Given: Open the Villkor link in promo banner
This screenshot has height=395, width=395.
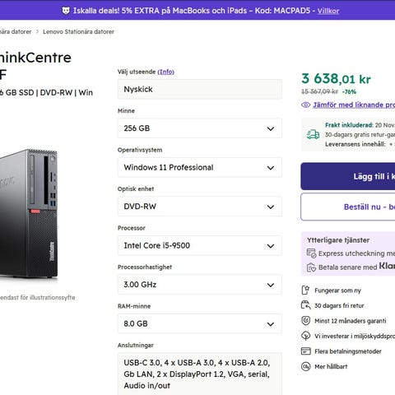Looking at the screenshot, I should point(328,11).
